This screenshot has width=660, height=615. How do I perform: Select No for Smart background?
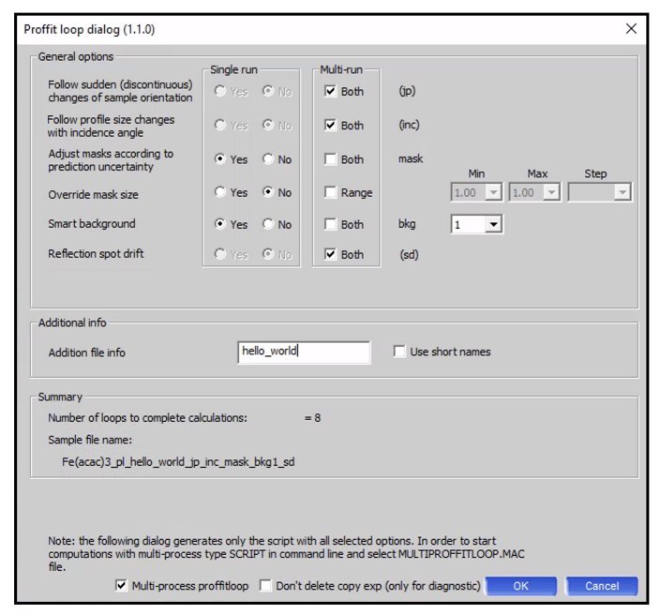click(268, 225)
